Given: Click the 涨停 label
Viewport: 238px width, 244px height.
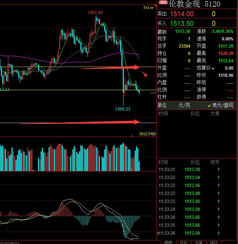Looking at the screenshot, I should click(201, 90).
